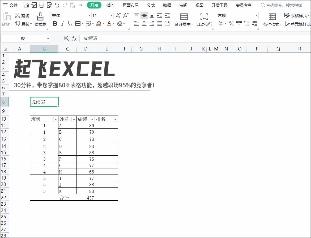
Task: Click the Copy (复制) button
Action: 23,24
